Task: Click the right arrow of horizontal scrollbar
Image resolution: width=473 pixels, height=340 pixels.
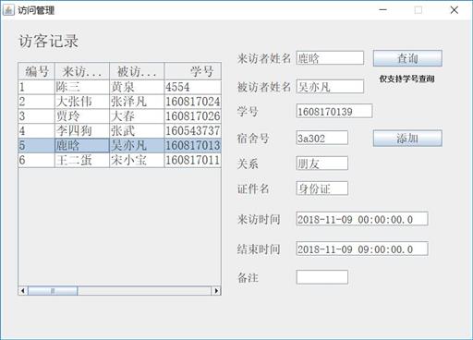Action: pos(216,291)
